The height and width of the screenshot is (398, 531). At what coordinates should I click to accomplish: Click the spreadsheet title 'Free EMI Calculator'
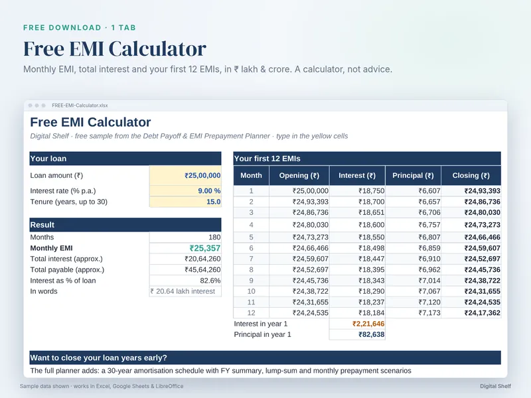[x=90, y=122]
